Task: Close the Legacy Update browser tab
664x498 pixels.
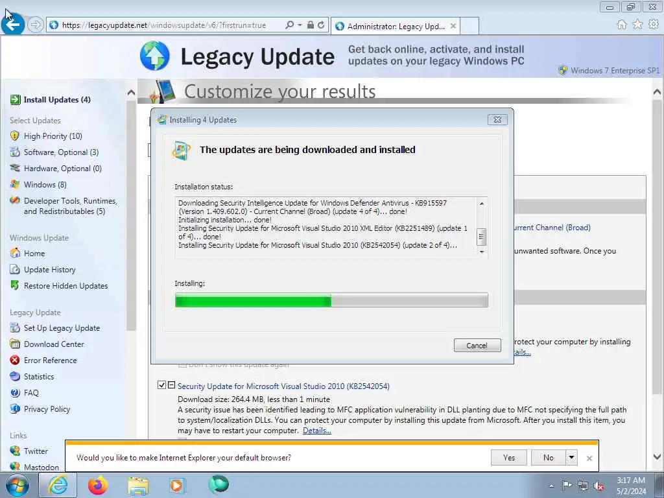Action: [x=453, y=26]
